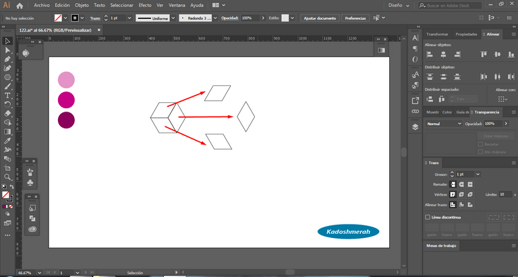Open the Normal blend mode dropdown

444,124
